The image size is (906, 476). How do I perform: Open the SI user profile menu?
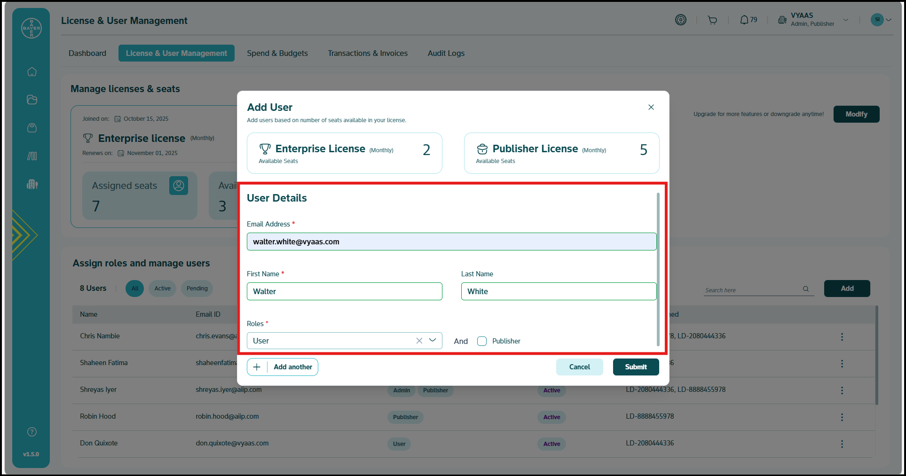[x=881, y=20]
